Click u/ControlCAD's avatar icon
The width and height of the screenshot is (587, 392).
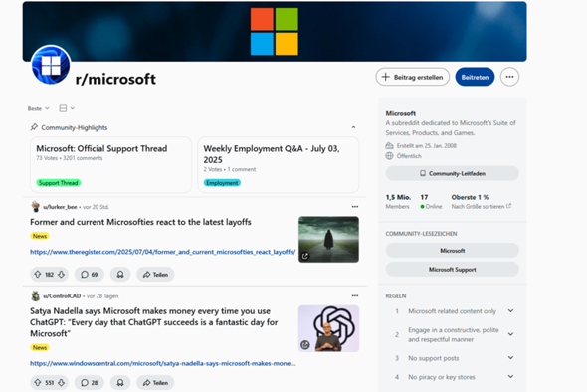tap(35, 295)
